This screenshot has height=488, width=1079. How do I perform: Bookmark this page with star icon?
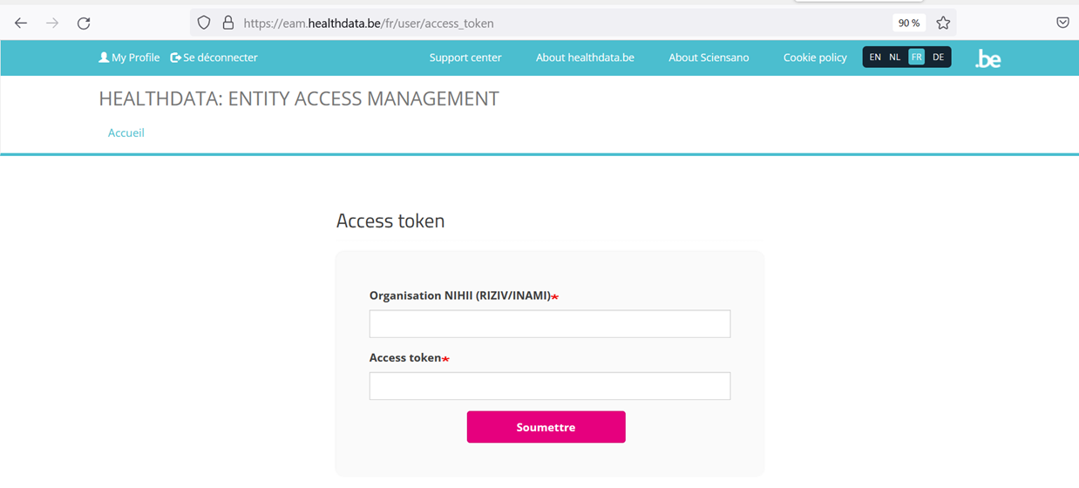click(x=943, y=24)
